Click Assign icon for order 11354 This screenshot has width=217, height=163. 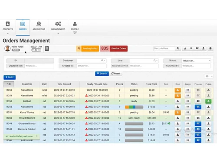pyautogui.click(x=187, y=96)
